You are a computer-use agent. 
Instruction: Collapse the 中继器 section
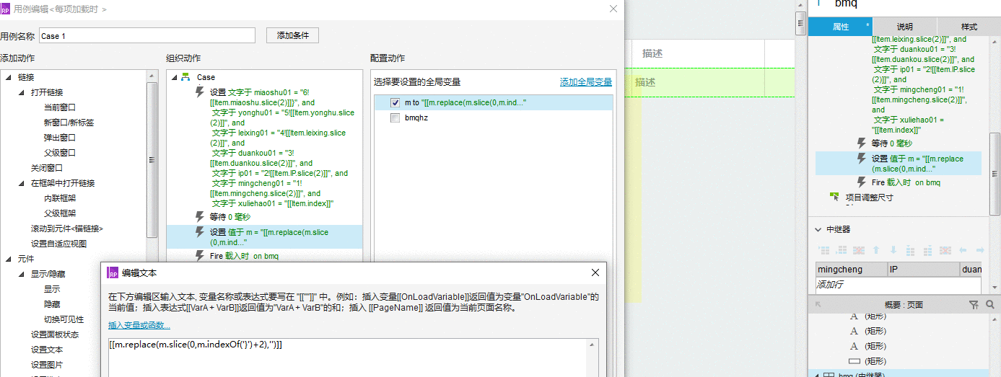[x=818, y=230]
